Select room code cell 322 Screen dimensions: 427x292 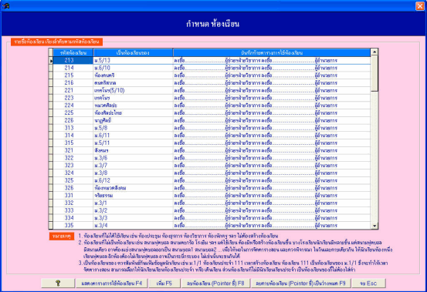(73, 158)
